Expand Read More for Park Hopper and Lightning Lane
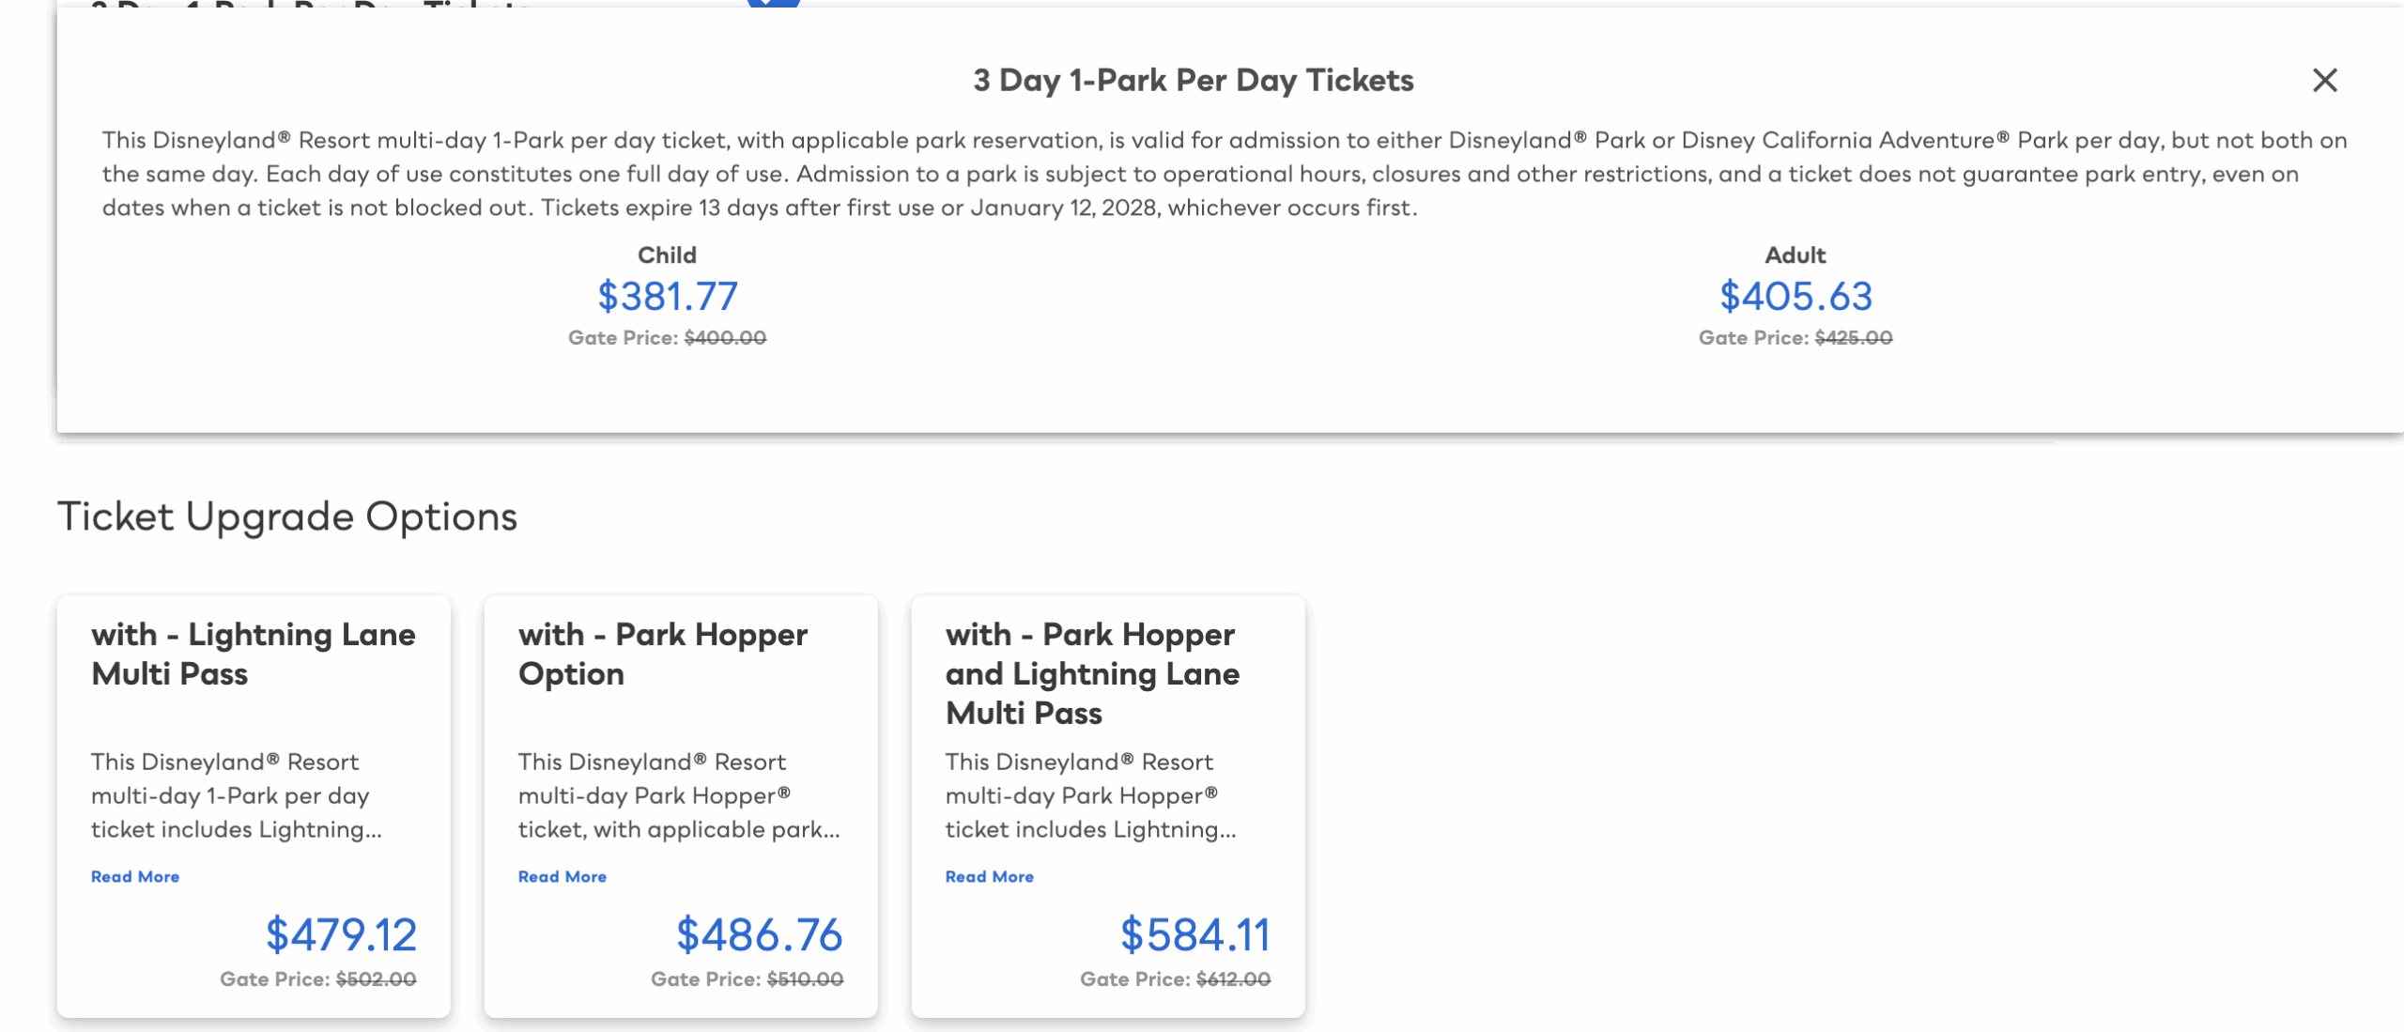 point(990,876)
